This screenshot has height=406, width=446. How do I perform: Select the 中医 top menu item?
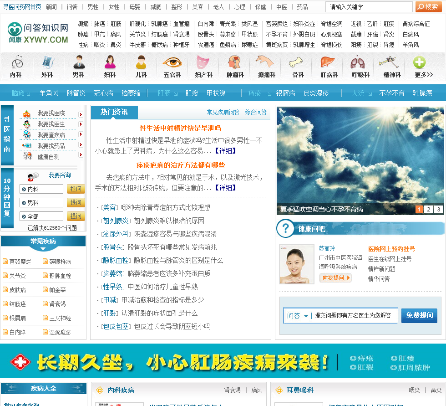(x=282, y=7)
